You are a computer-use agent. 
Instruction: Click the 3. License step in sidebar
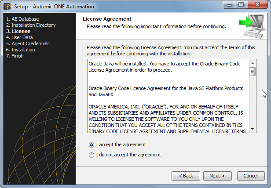click(18, 31)
